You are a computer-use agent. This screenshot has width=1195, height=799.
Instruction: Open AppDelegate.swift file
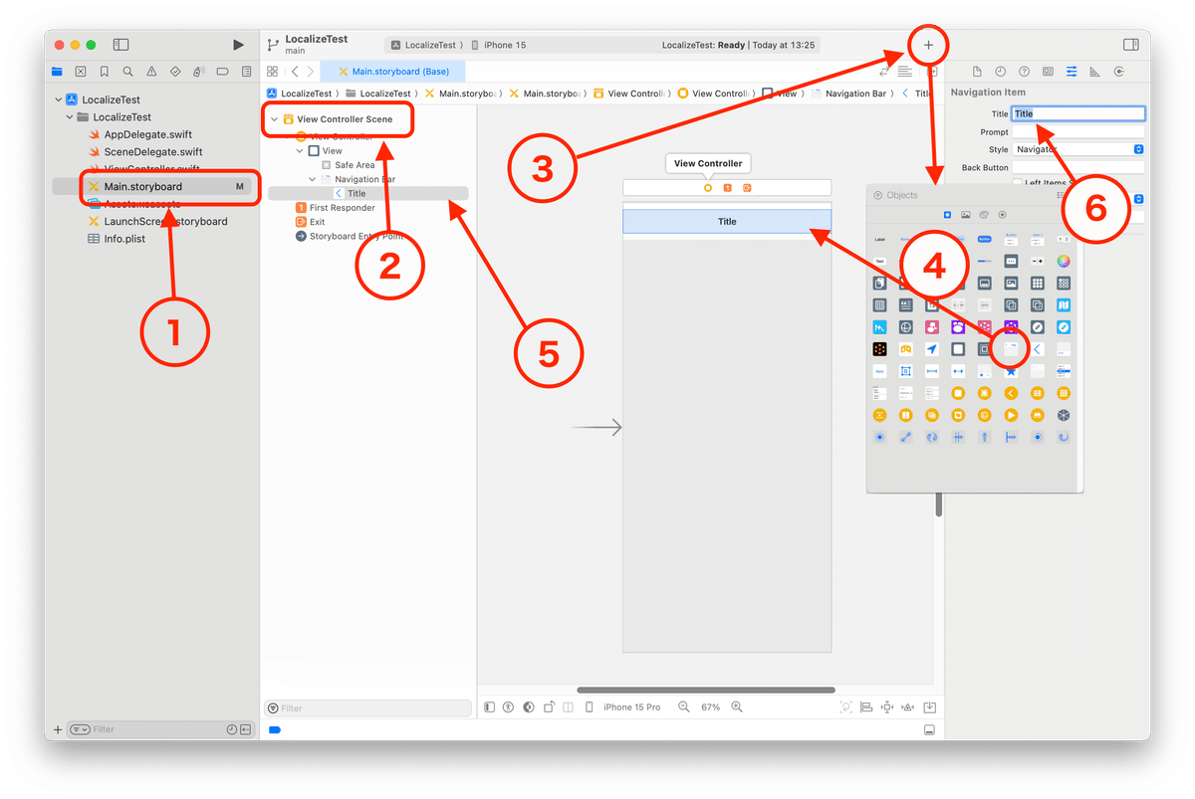click(x=147, y=134)
